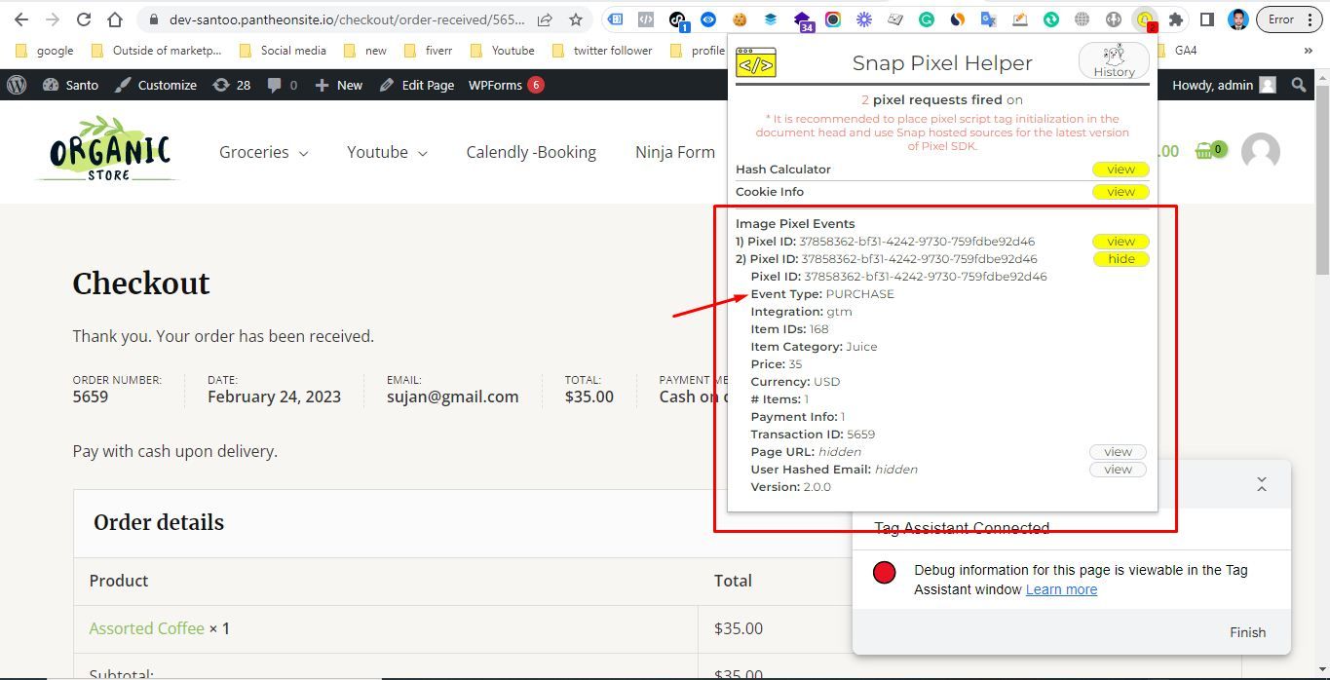
Task: Reveal the hidden User Hashed Email
Action: pos(1118,470)
